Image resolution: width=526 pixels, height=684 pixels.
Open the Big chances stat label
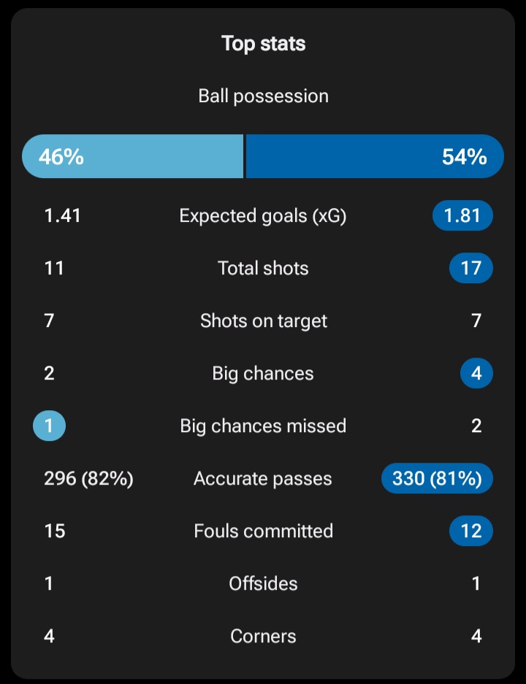[263, 374]
